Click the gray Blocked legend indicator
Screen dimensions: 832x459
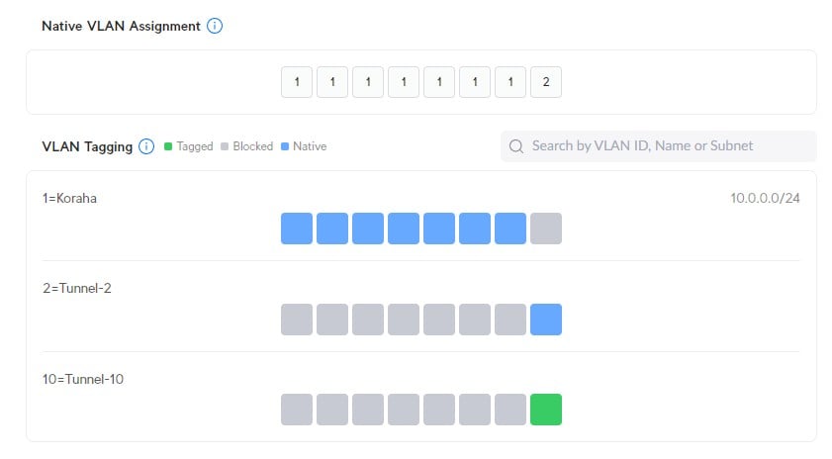point(225,146)
